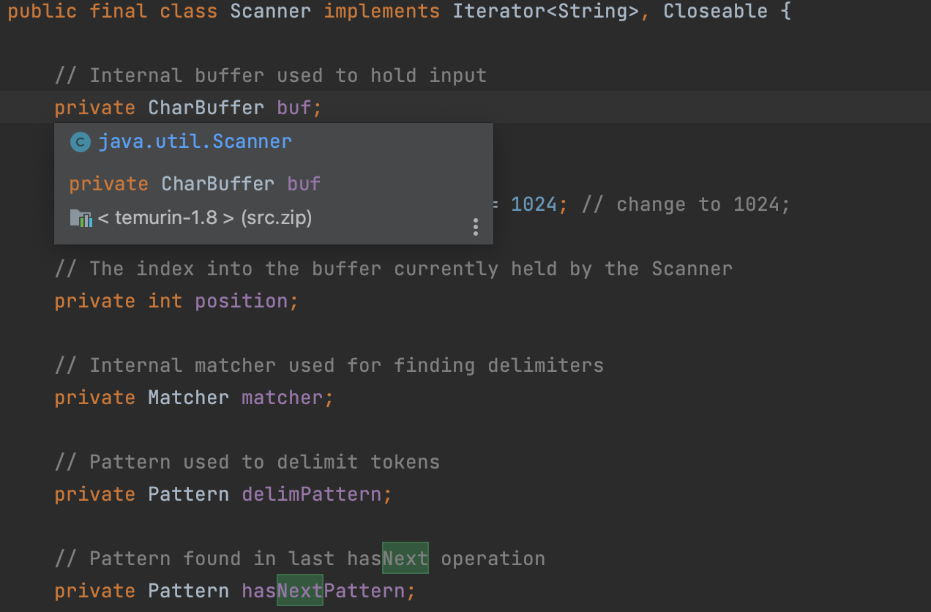Click the 'Scanner' class name in header
931x612 pixels.
(x=271, y=12)
